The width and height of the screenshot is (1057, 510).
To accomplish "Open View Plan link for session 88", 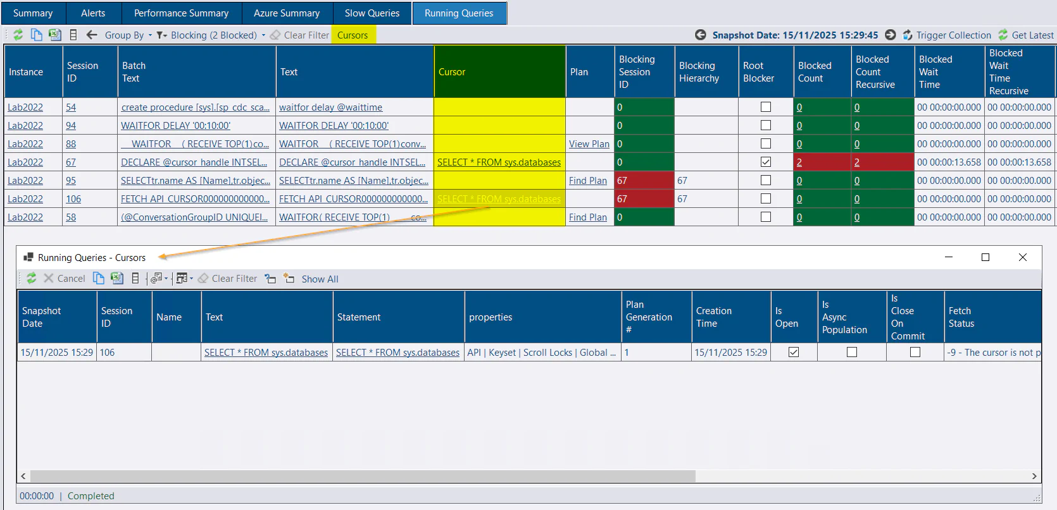I will coord(589,144).
